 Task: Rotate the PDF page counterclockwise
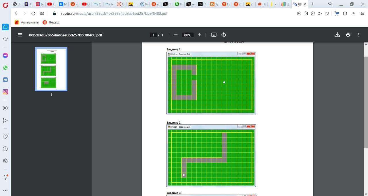[x=223, y=35]
